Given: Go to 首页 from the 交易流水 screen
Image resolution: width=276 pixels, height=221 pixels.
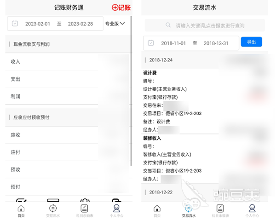Looking at the screenshot, I should 157,210.
